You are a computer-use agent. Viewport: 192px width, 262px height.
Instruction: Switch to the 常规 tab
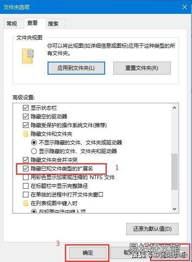pos(12,23)
